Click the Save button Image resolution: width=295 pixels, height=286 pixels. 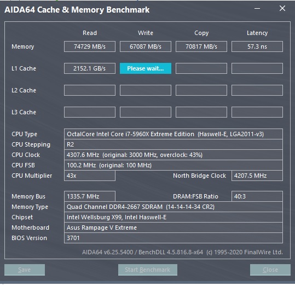(25, 270)
